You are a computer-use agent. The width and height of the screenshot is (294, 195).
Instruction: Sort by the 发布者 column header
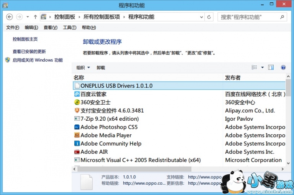[233, 77]
